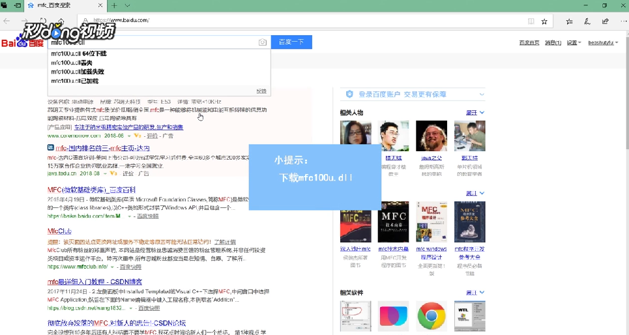
Task: Open arrow next to www.coremorrow.com
Action: coord(129,136)
